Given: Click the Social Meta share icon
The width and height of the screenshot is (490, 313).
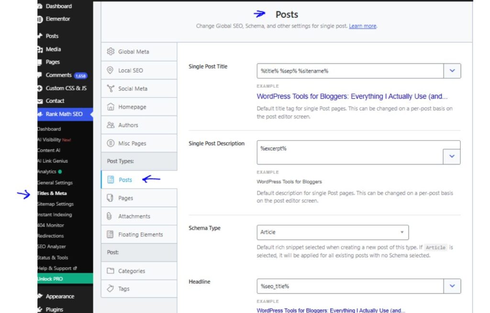Looking at the screenshot, I should point(111,88).
